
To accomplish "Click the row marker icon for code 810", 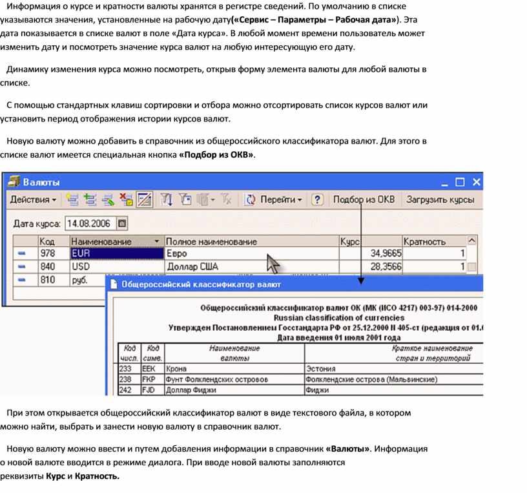I will [x=21, y=280].
